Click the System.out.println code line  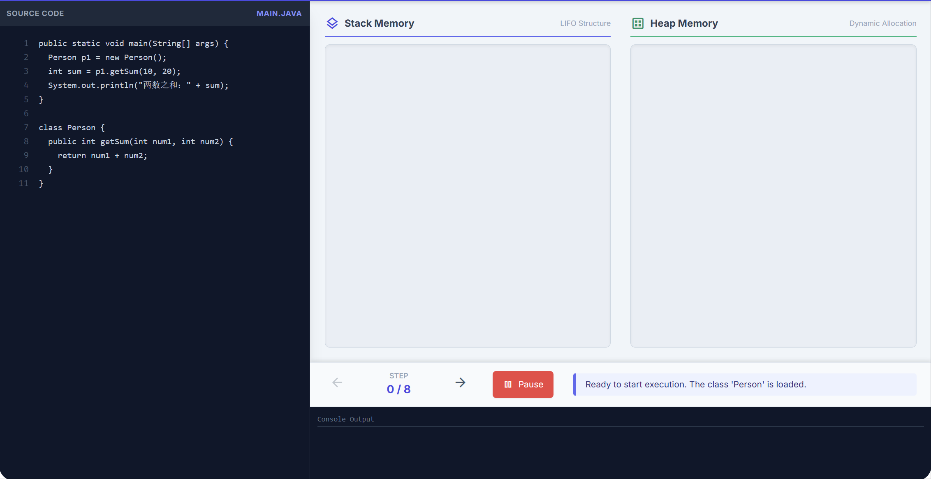[138, 85]
